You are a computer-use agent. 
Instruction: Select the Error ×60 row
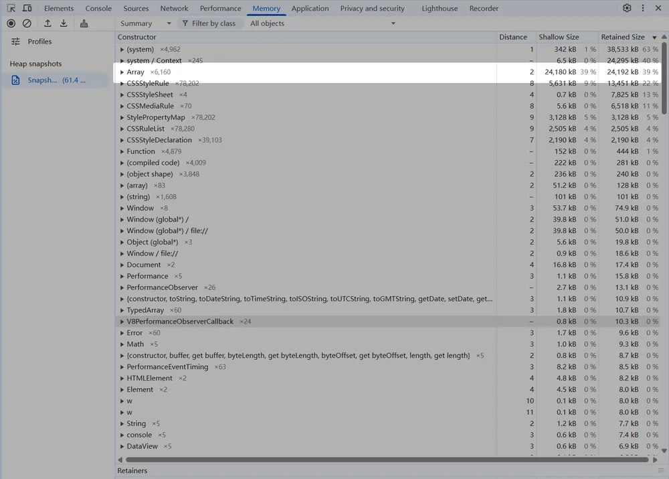[388, 333]
